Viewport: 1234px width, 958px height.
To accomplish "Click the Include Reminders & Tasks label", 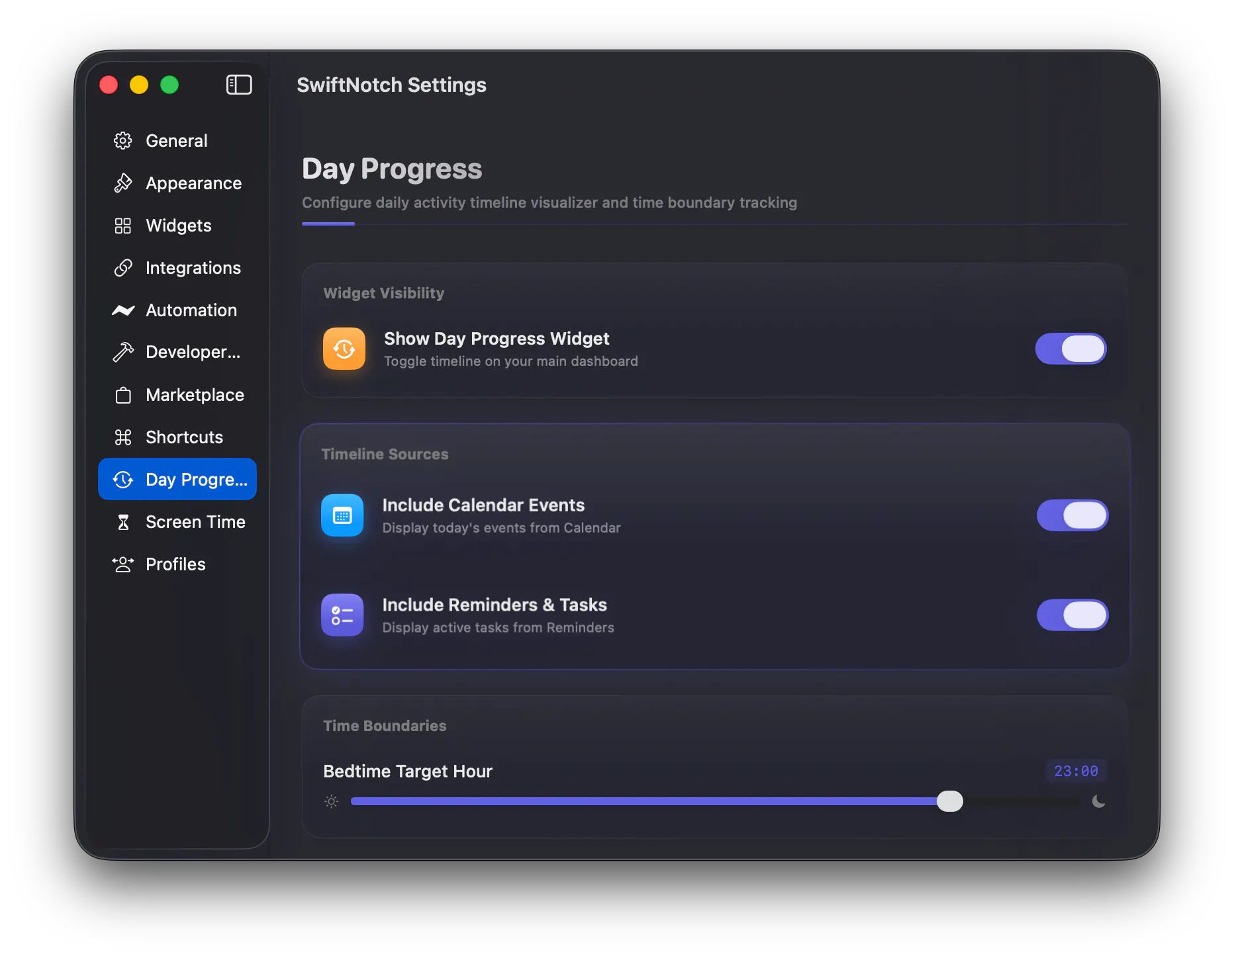I will 495,605.
